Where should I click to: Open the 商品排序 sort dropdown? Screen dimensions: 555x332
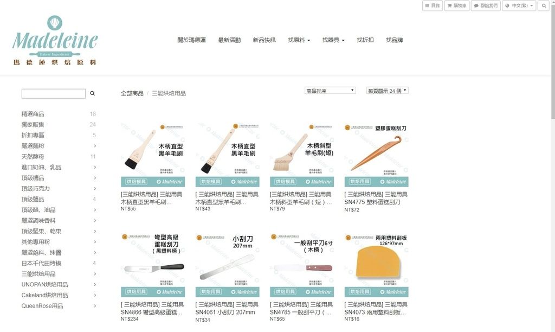click(330, 91)
